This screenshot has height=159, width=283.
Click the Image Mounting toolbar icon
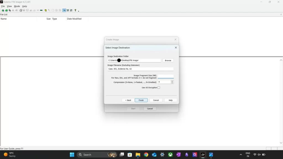pos(10,10)
